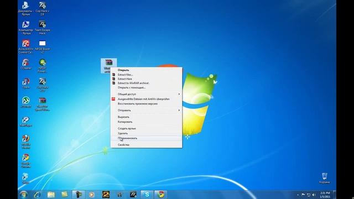Select the "Team Escape Hack" desktop icon
Image resolution: width=354 pixels, height=199 pixels.
[x=42, y=28]
